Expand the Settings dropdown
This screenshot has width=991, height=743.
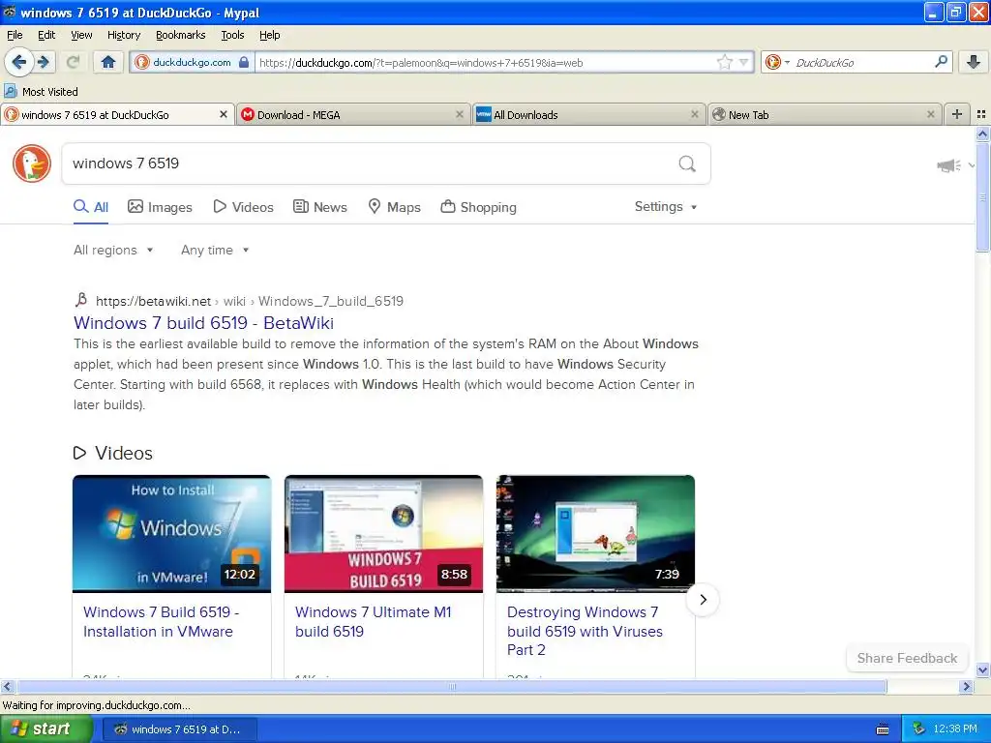tap(666, 207)
